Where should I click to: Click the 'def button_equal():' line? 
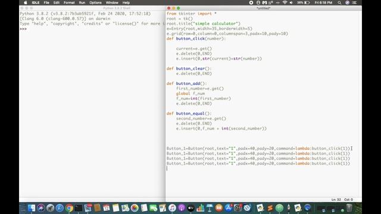click(x=189, y=114)
